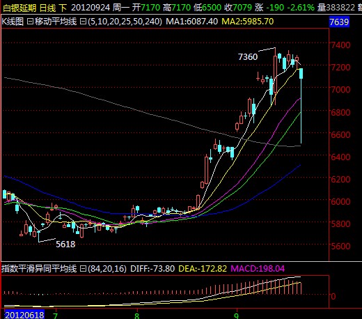This screenshot has width=362, height=319.
Task: Click the 白银延期 instrument name in the header
Action: (19, 8)
